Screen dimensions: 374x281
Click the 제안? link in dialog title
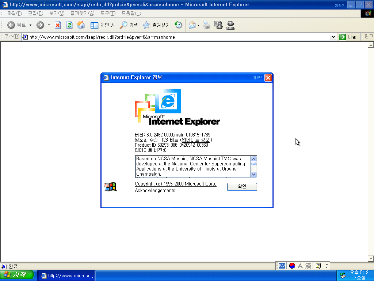257,78
